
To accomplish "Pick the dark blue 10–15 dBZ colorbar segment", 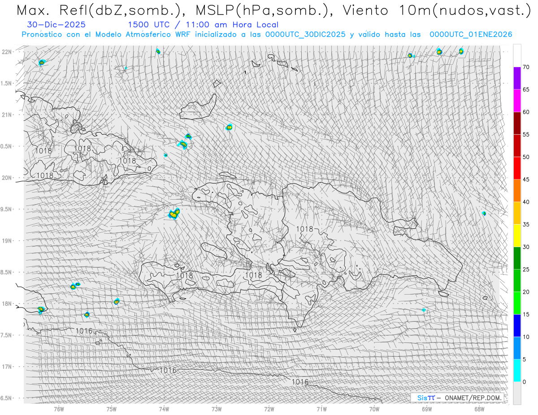I will click(517, 325).
